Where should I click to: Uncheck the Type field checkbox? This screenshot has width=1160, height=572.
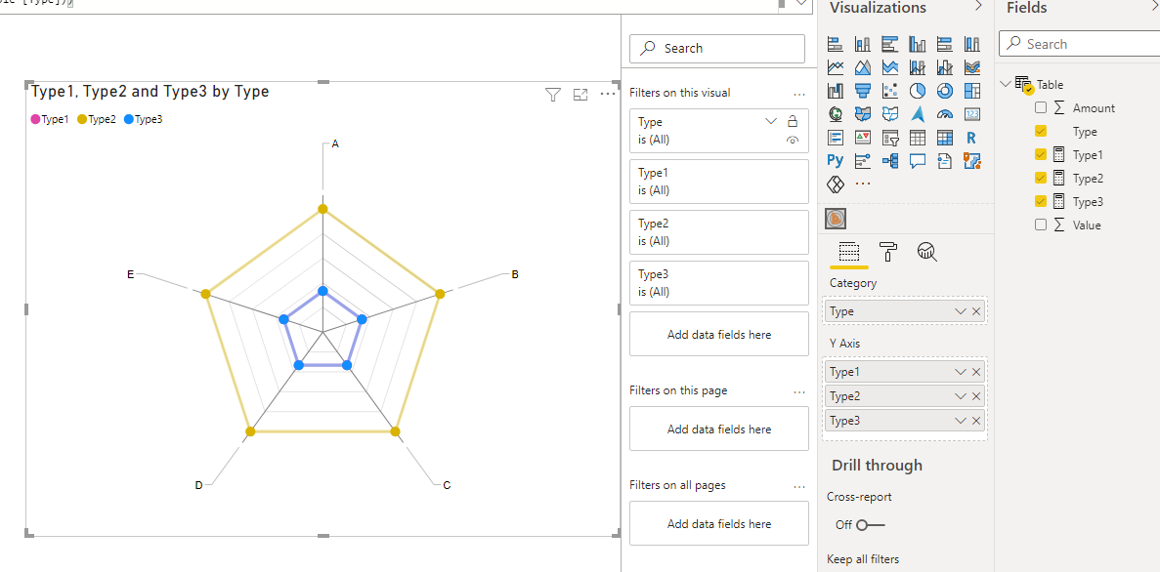tap(1041, 131)
